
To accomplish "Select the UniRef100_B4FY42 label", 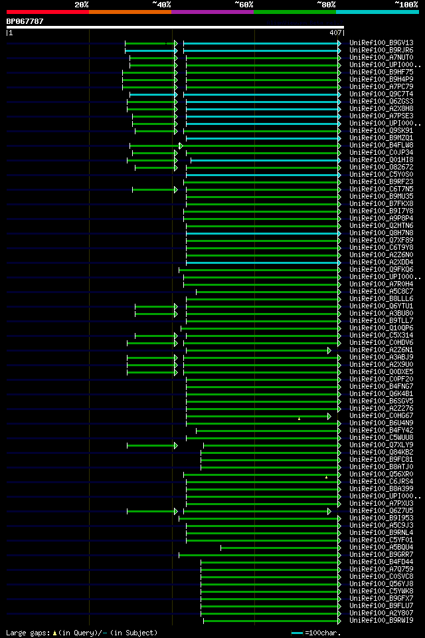I will pyautogui.click(x=381, y=431).
